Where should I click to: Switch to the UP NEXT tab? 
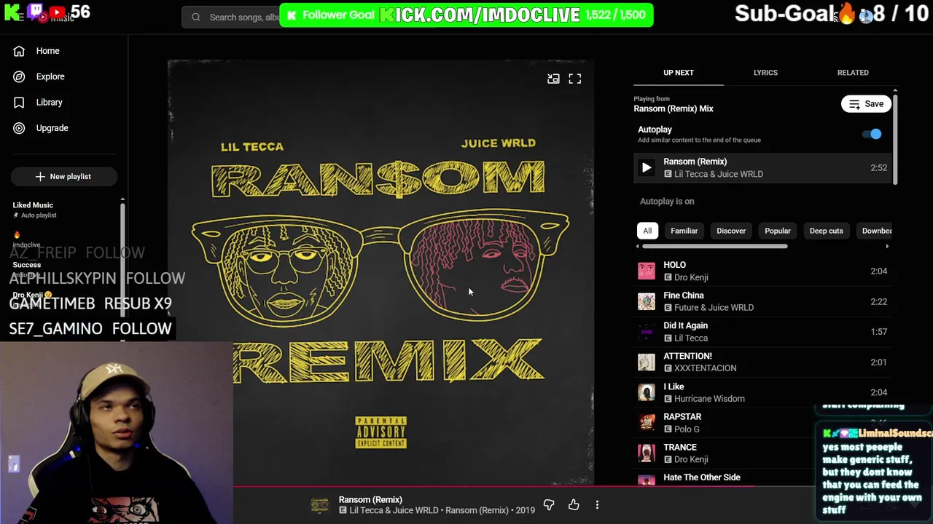tap(678, 73)
